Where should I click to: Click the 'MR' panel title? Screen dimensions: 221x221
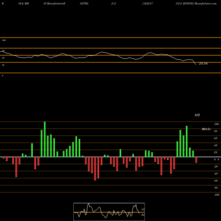pyautogui.click(x=197, y=115)
